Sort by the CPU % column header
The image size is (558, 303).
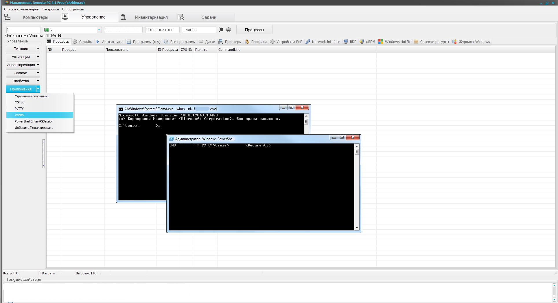[187, 50]
